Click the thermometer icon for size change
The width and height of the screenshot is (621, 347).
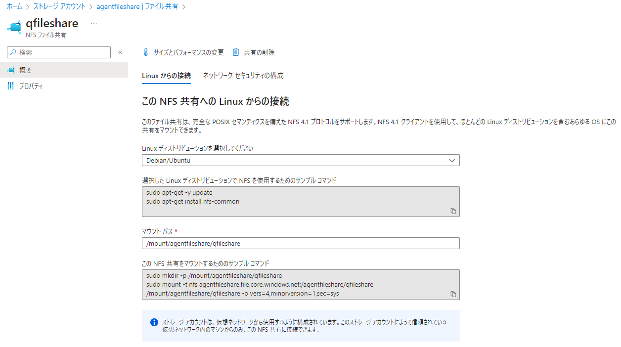[x=145, y=52]
